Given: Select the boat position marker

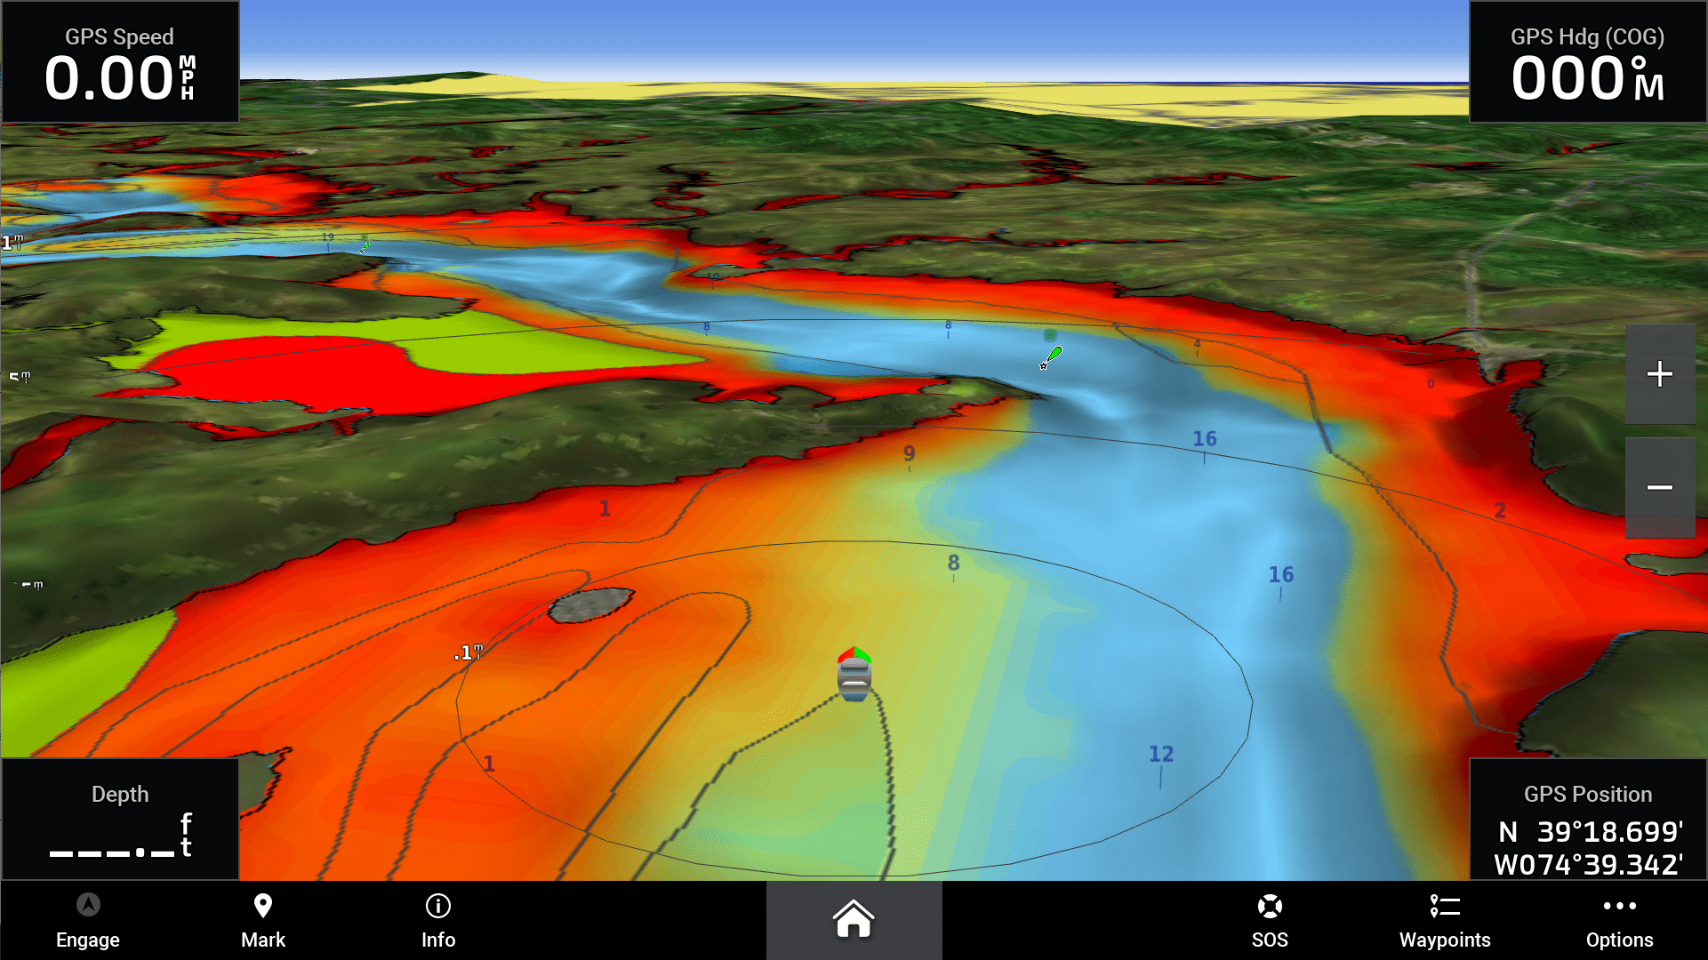Looking at the screenshot, I should (853, 677).
